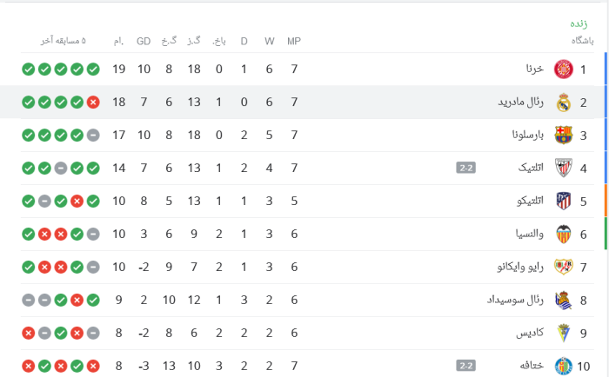Viewport: 609px width, 377px height.
Task: Sort by the MP column header
Action: [294, 41]
